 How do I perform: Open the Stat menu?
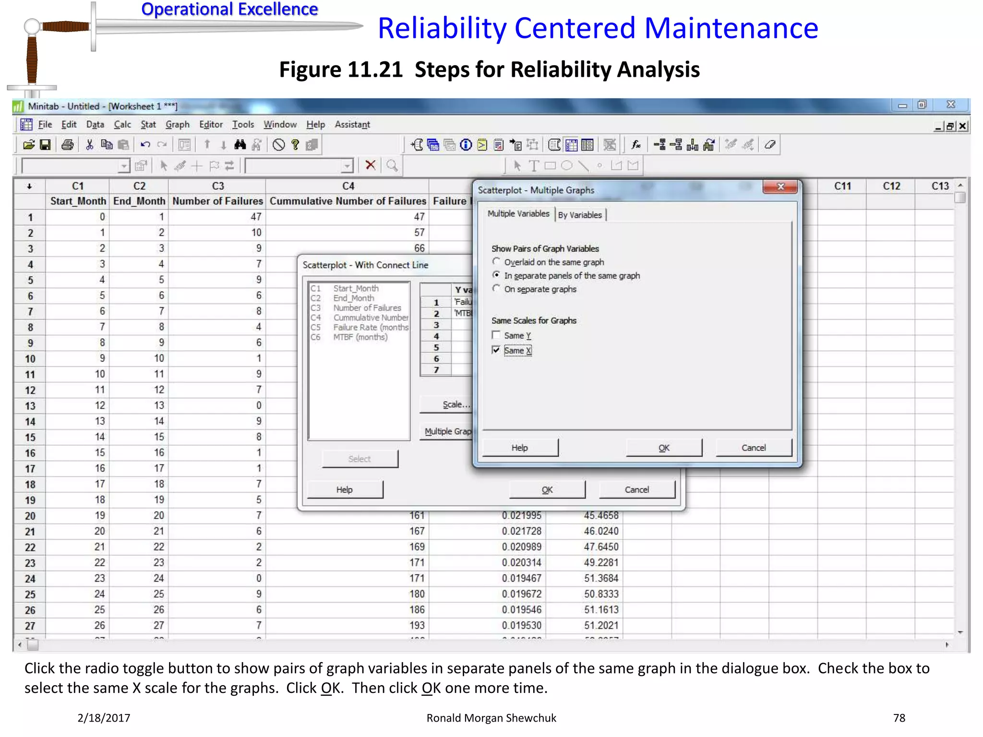(148, 124)
